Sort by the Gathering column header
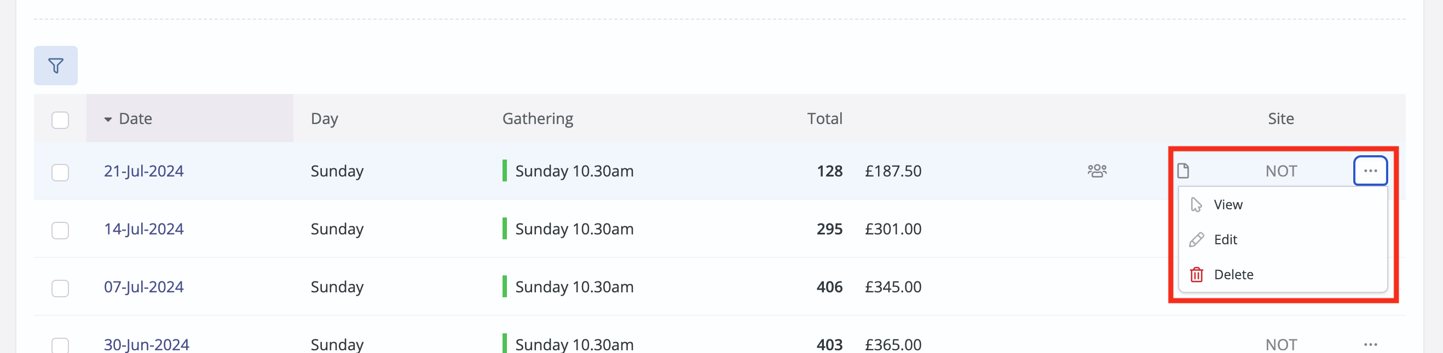Screen dimensions: 1443x353 [538, 119]
